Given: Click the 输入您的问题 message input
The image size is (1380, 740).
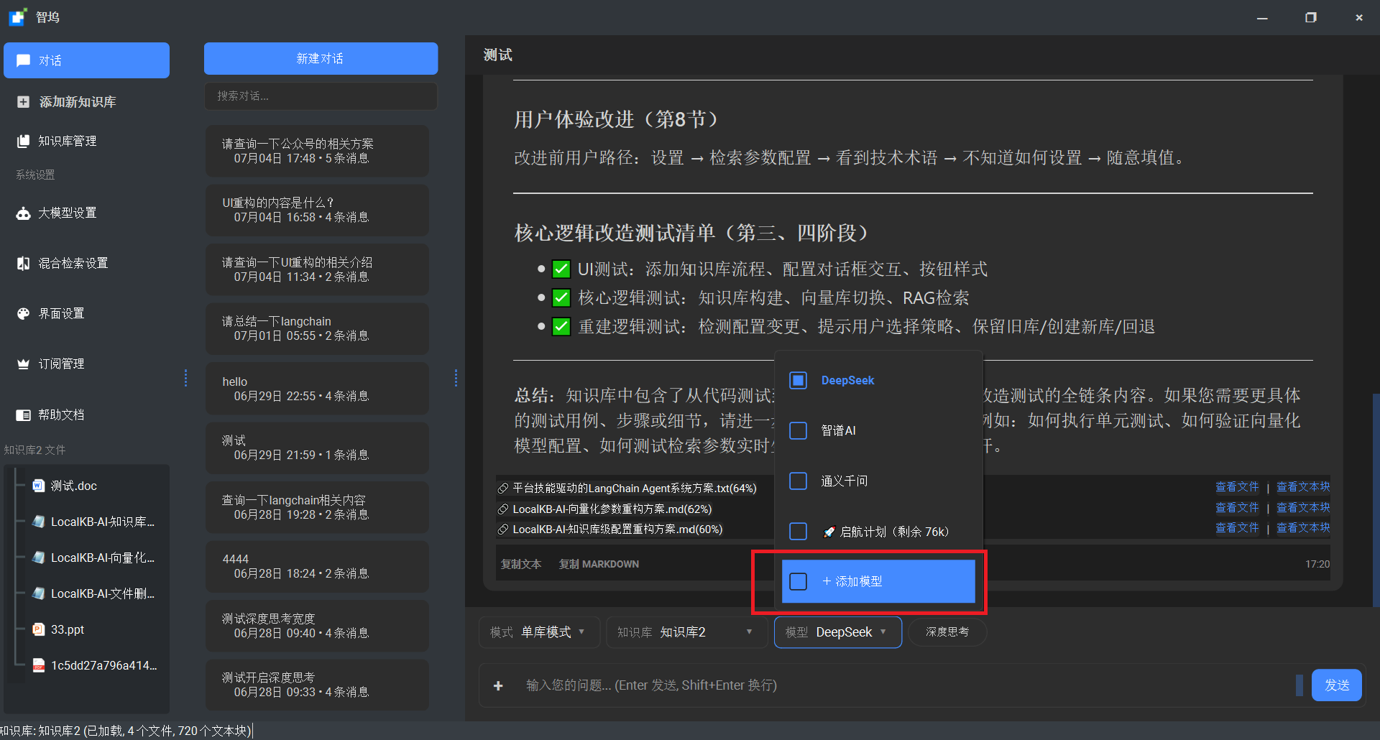Looking at the screenshot, I should 906,685.
